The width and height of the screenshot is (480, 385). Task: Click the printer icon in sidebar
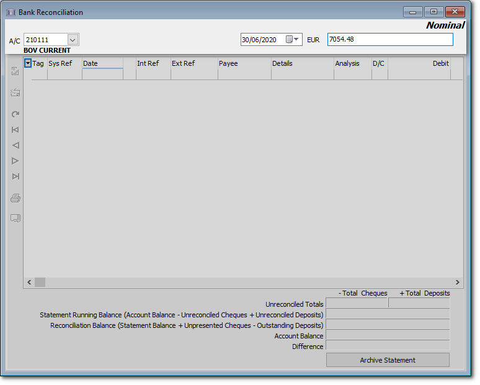pyautogui.click(x=16, y=198)
